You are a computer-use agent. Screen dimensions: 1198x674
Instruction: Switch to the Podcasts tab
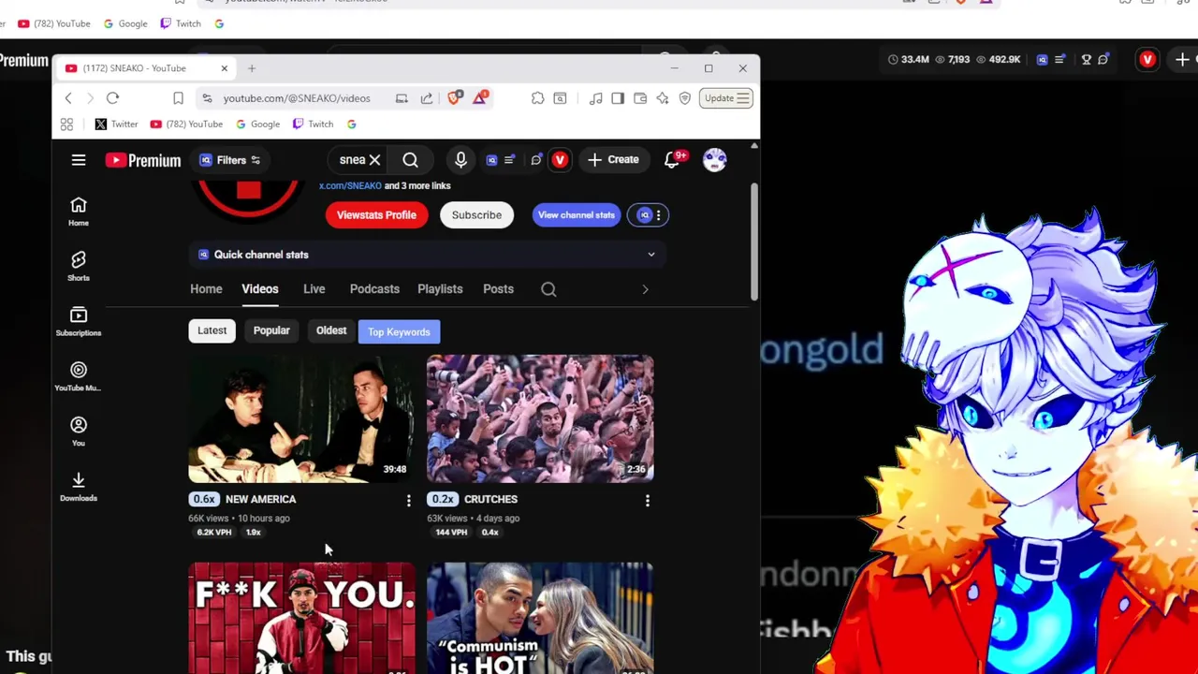click(374, 289)
